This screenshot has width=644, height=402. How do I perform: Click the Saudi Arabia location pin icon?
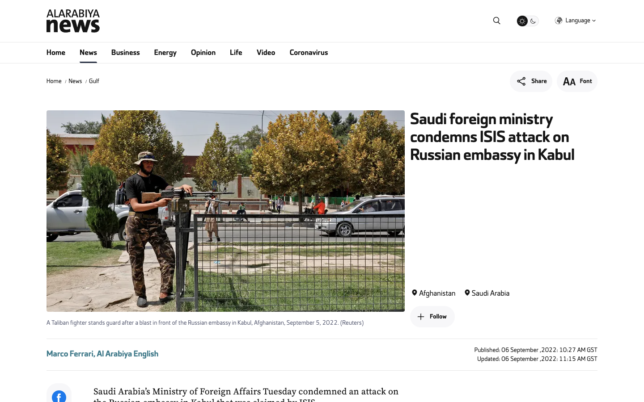pos(467,293)
